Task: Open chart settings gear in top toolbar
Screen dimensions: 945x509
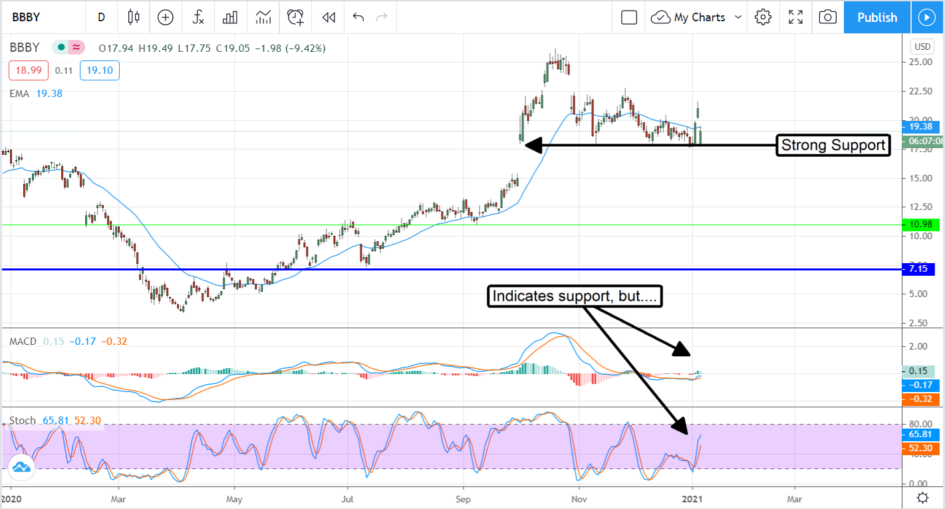Action: [763, 17]
